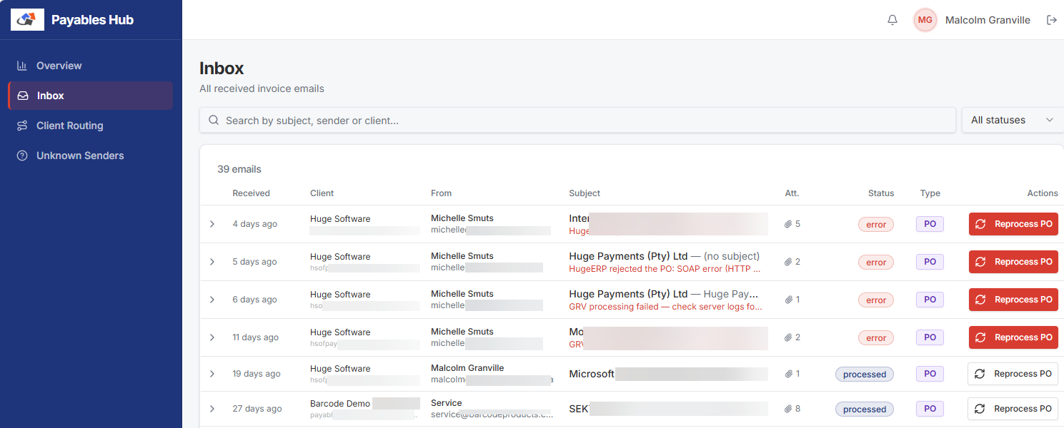Click the error badge in 6 days ago row

coord(876,300)
